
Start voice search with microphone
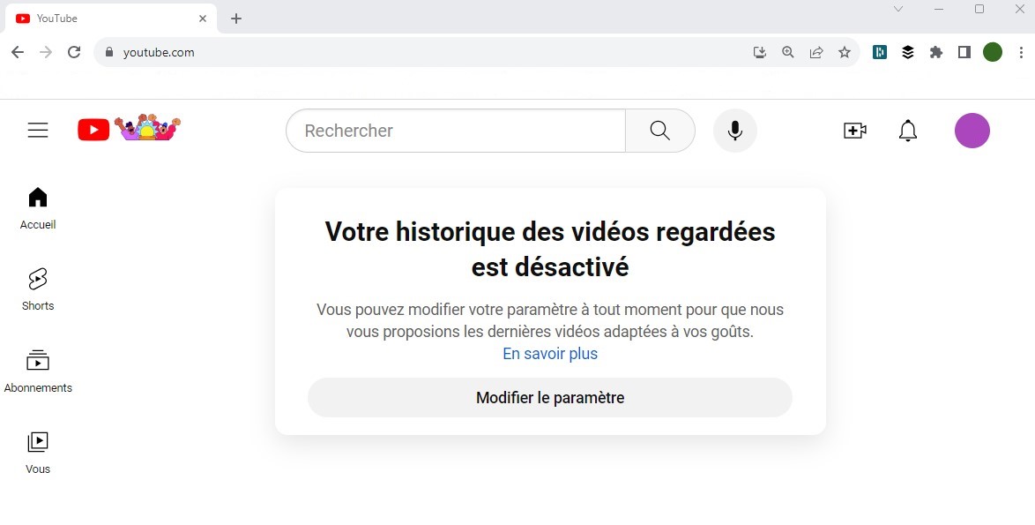(x=734, y=131)
